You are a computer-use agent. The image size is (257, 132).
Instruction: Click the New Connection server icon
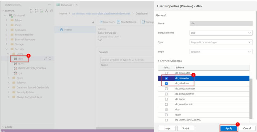(x=31, y=11)
